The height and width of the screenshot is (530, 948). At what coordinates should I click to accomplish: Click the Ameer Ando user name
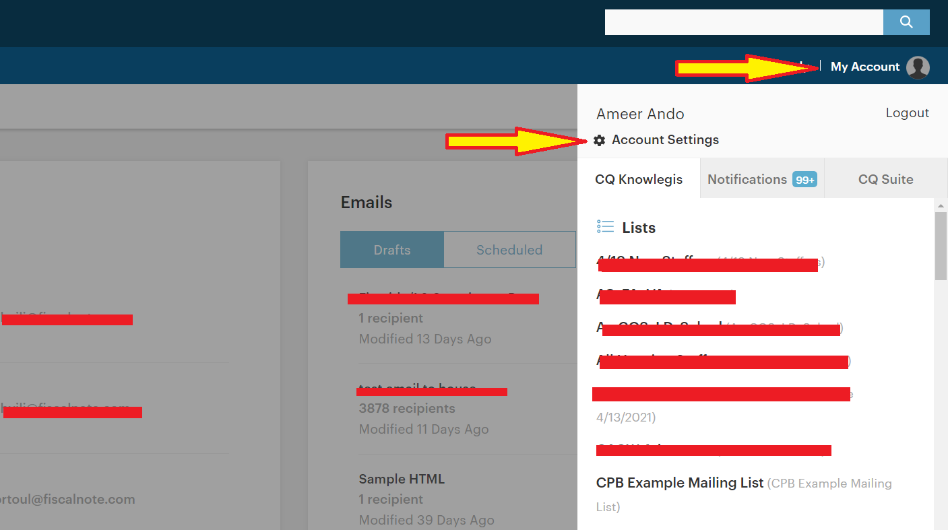click(x=639, y=114)
